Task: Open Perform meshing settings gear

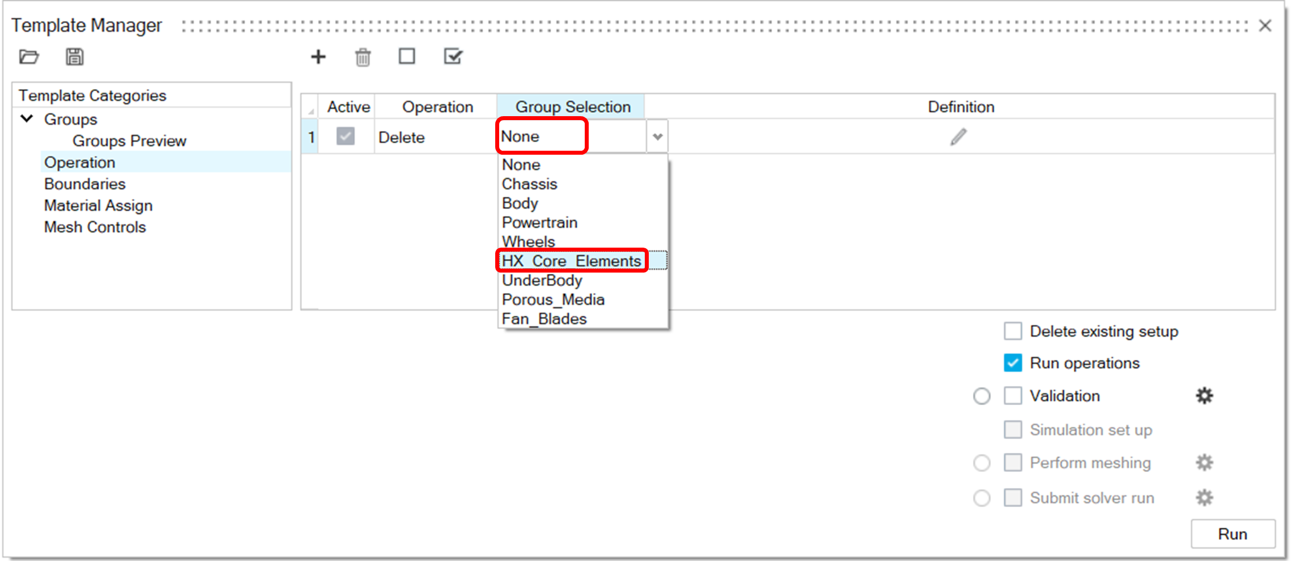Action: (1204, 462)
